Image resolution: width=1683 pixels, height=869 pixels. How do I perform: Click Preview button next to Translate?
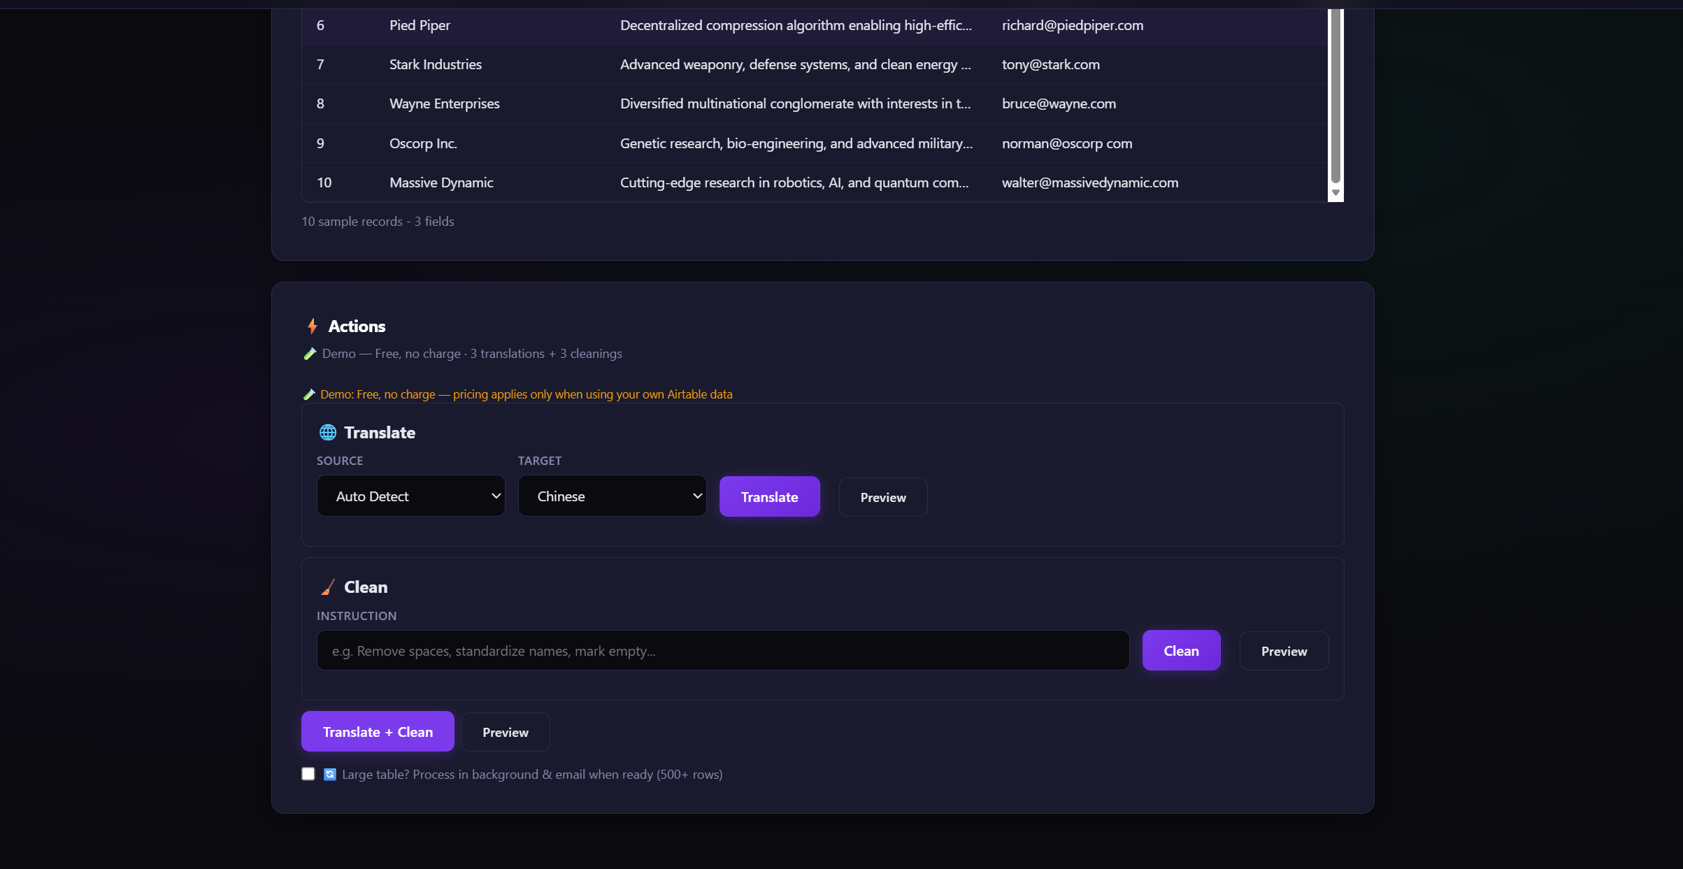click(883, 497)
